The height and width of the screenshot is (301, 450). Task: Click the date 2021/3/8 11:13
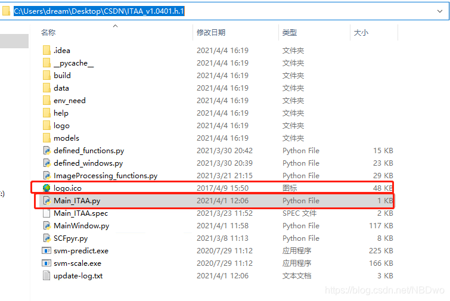point(223,238)
